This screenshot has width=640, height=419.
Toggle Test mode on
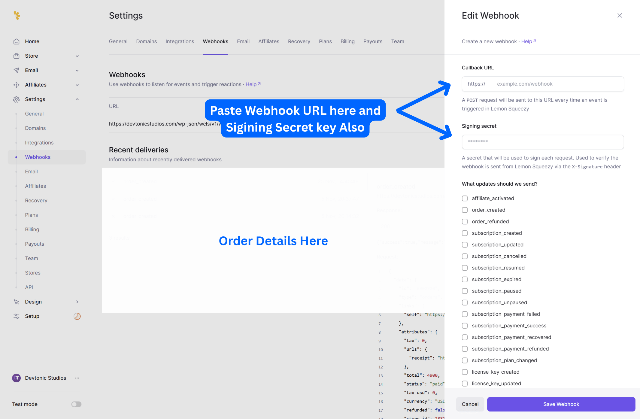click(76, 404)
